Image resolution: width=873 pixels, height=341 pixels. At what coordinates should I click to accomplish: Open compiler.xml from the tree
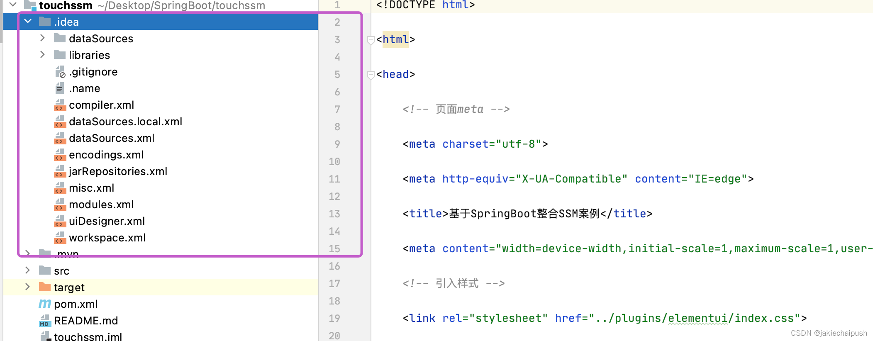pos(102,105)
